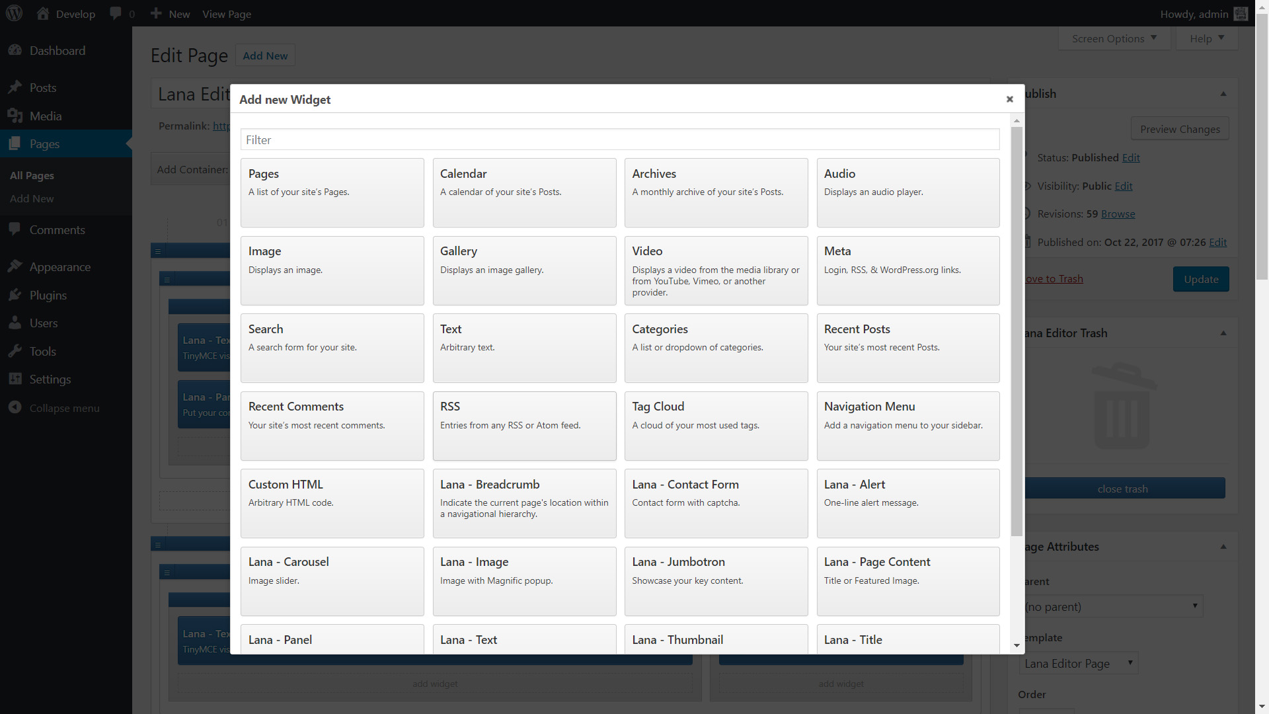
Task: Open Users from the sidebar
Action: coord(44,323)
